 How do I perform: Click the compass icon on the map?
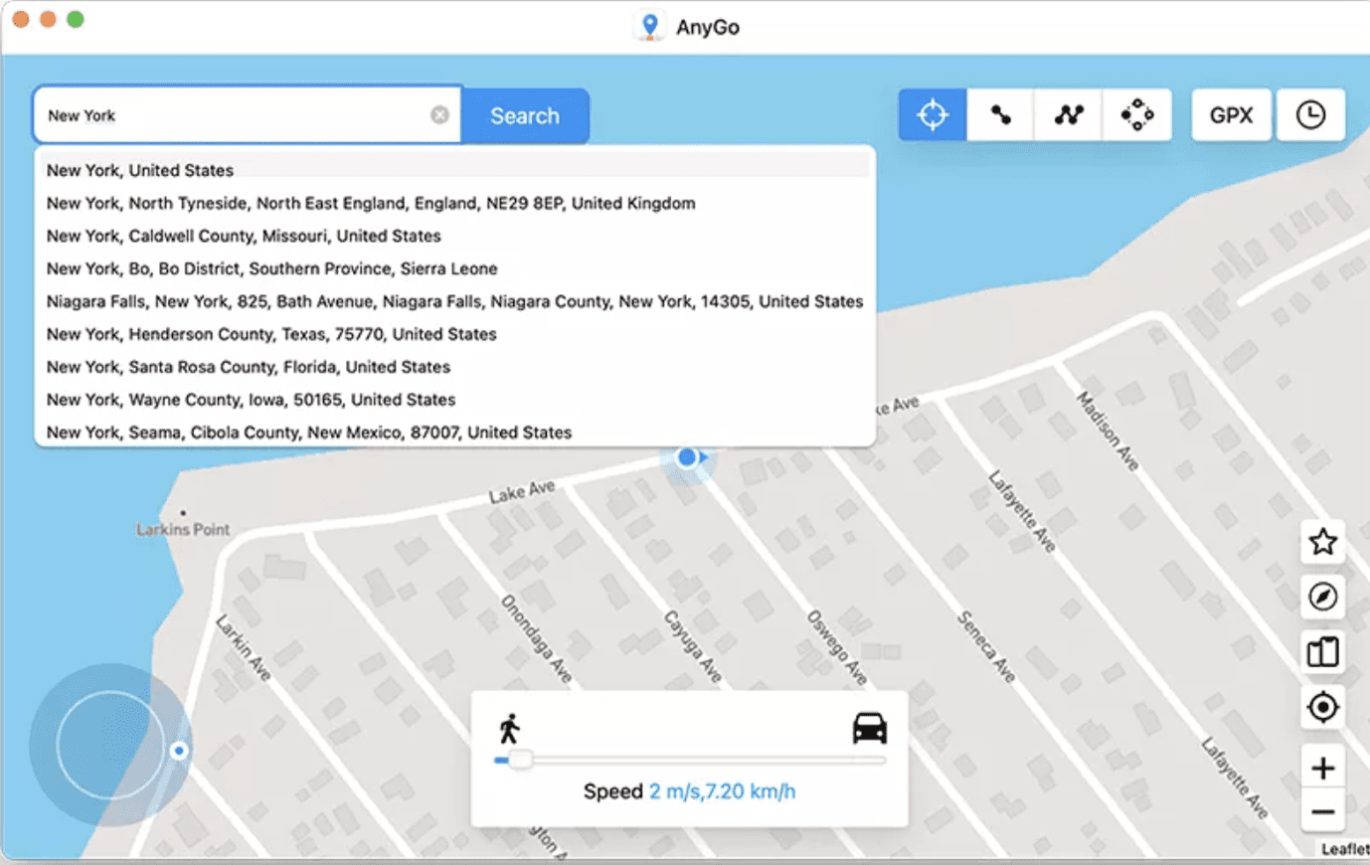click(1322, 597)
